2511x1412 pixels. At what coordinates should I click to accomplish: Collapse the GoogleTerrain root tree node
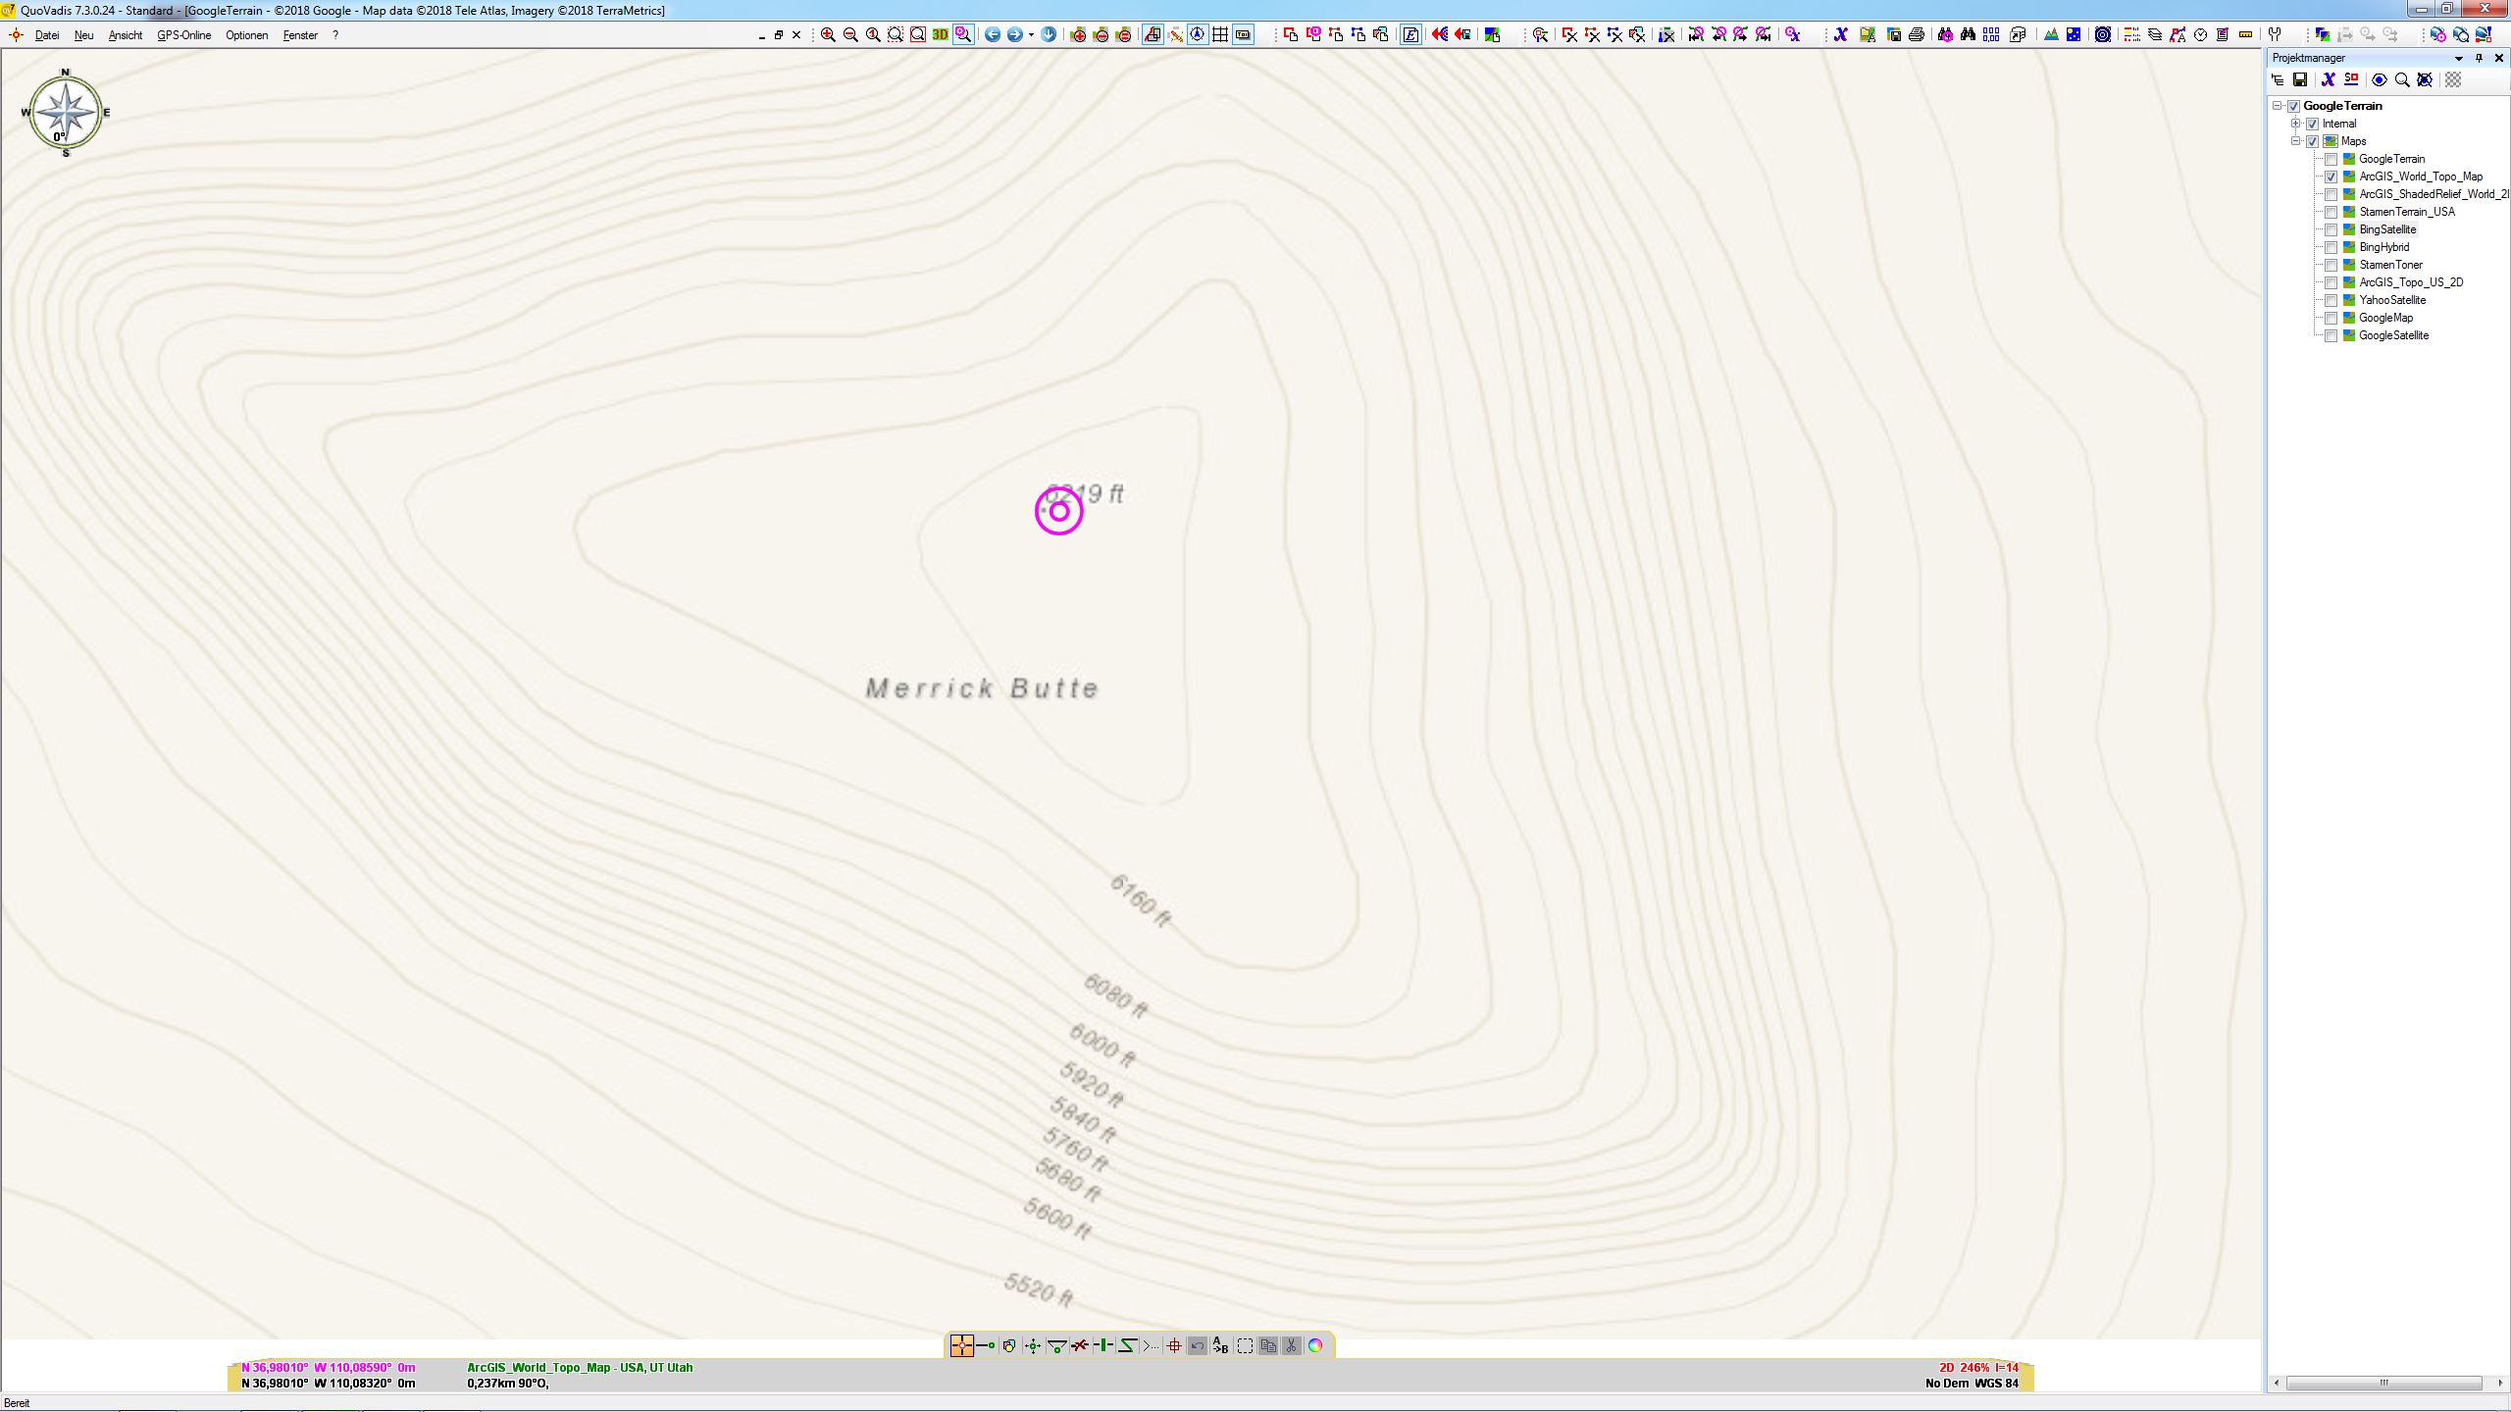coord(2278,106)
